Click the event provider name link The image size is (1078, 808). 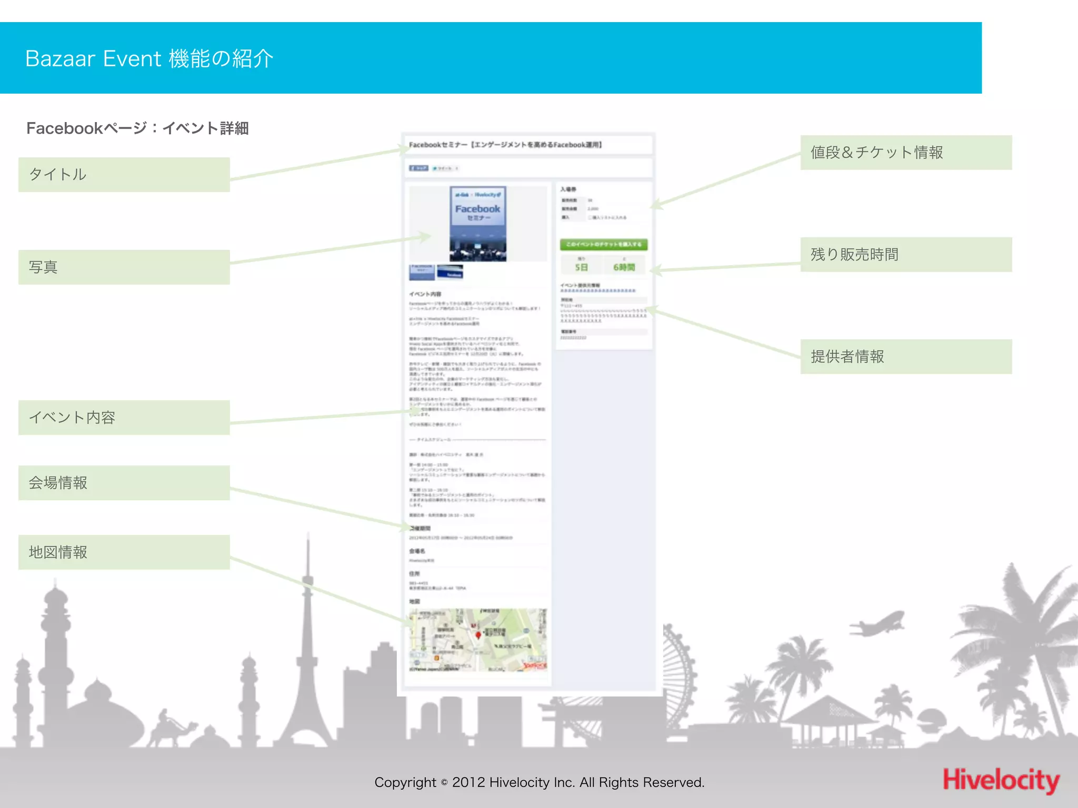tap(597, 291)
